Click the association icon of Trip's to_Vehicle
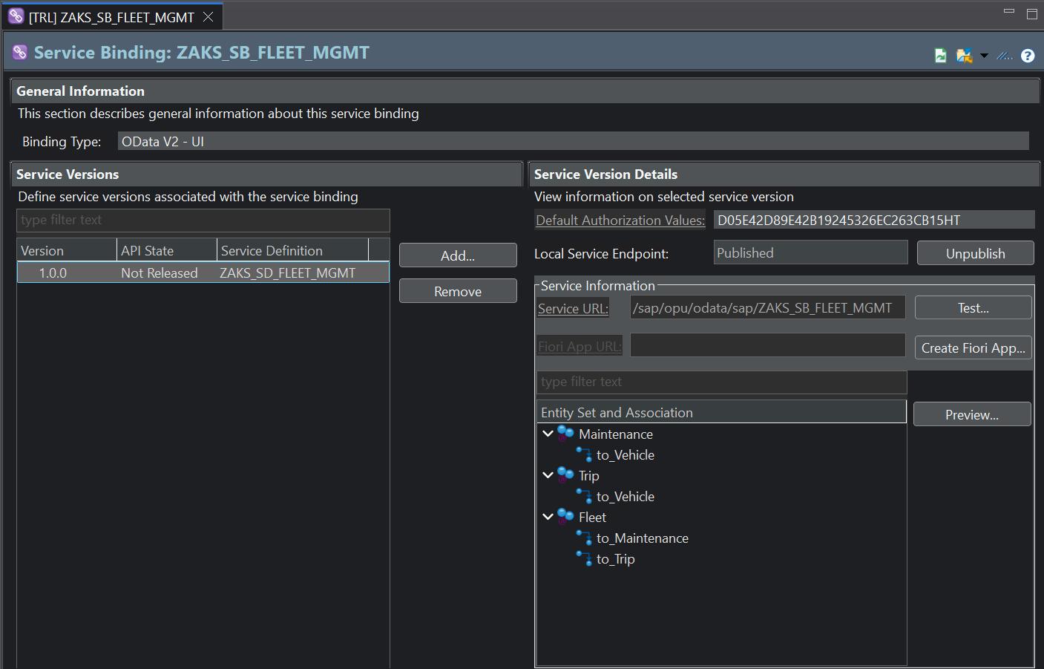 [x=584, y=496]
